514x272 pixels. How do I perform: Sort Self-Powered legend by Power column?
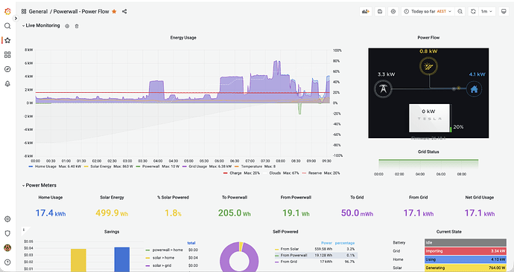(x=326, y=243)
